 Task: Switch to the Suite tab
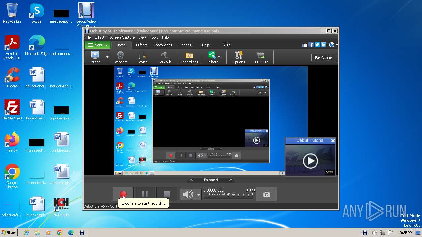click(x=226, y=45)
